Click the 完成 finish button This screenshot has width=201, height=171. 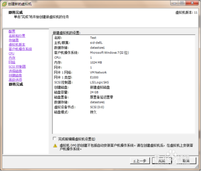[162, 161]
